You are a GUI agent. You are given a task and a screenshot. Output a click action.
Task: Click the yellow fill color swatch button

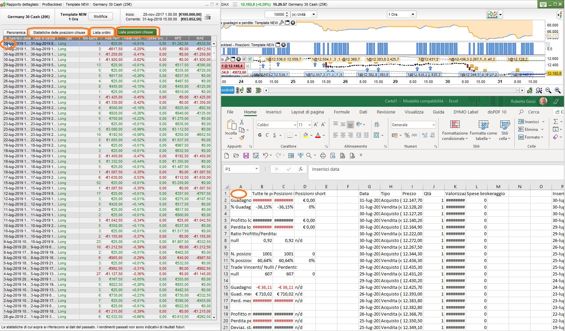pos(305,135)
